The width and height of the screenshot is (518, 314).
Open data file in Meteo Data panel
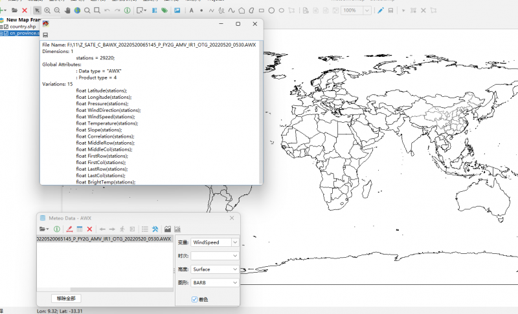click(x=43, y=229)
